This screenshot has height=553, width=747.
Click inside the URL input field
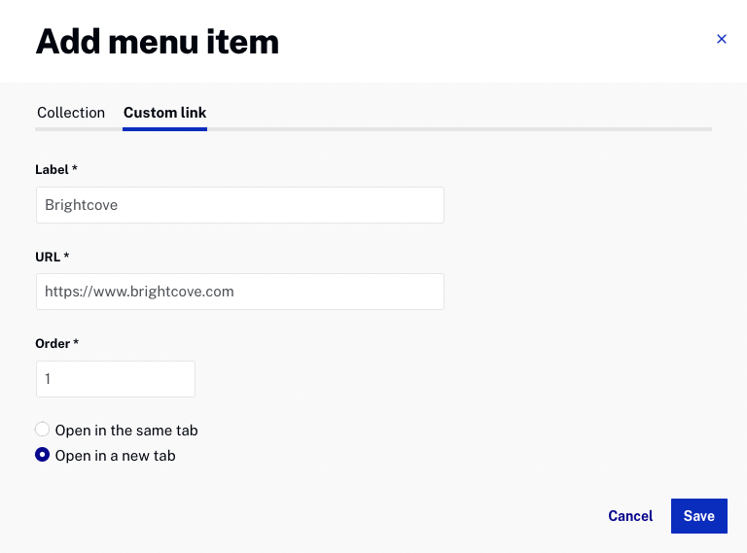[240, 292]
